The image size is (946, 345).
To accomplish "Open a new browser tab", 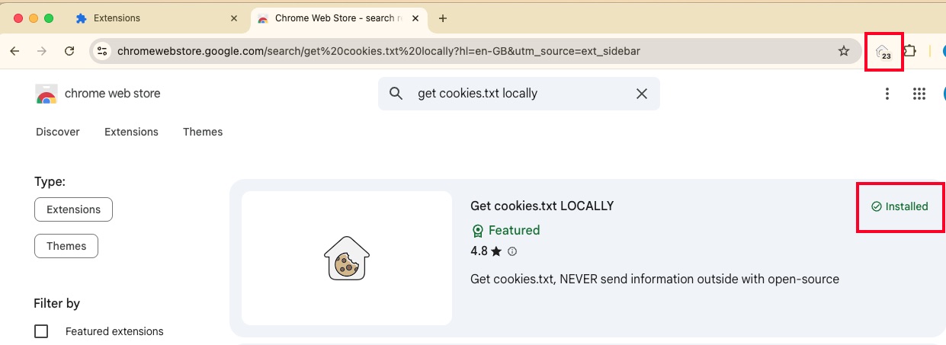I will (x=443, y=18).
